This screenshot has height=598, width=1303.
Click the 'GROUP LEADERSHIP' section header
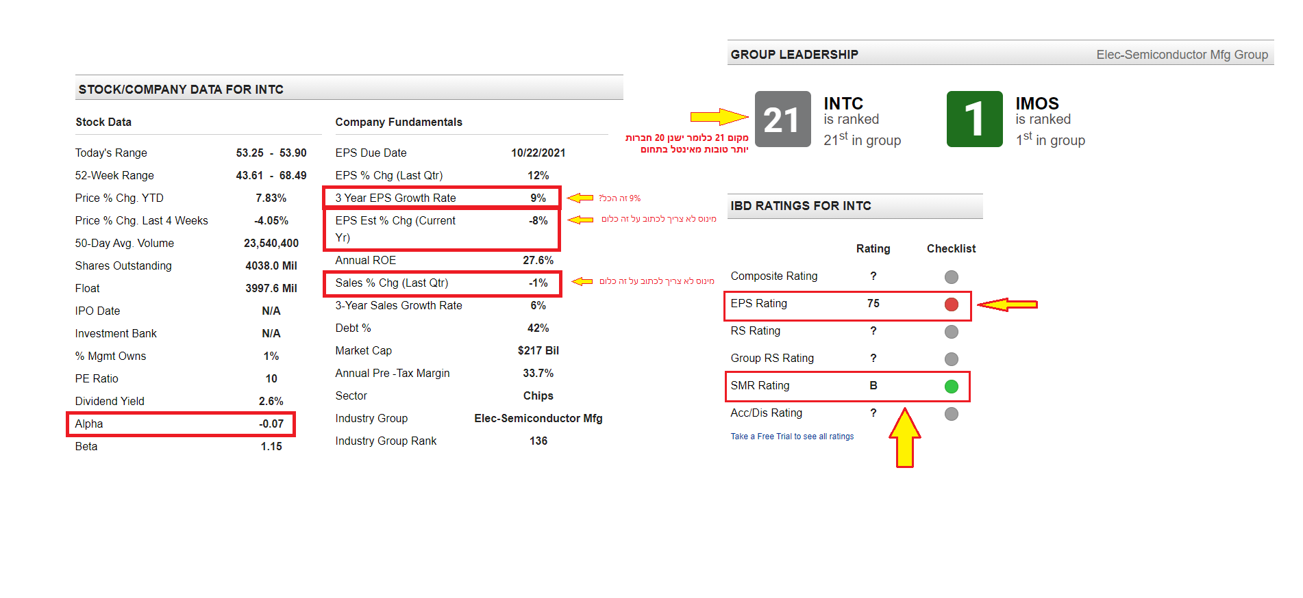tap(794, 55)
